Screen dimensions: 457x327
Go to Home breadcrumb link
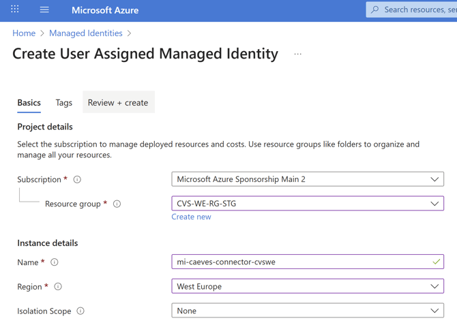point(24,33)
